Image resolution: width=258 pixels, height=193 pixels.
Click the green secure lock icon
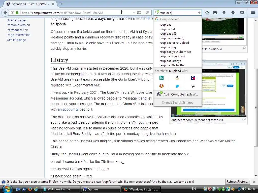(x=17, y=13)
